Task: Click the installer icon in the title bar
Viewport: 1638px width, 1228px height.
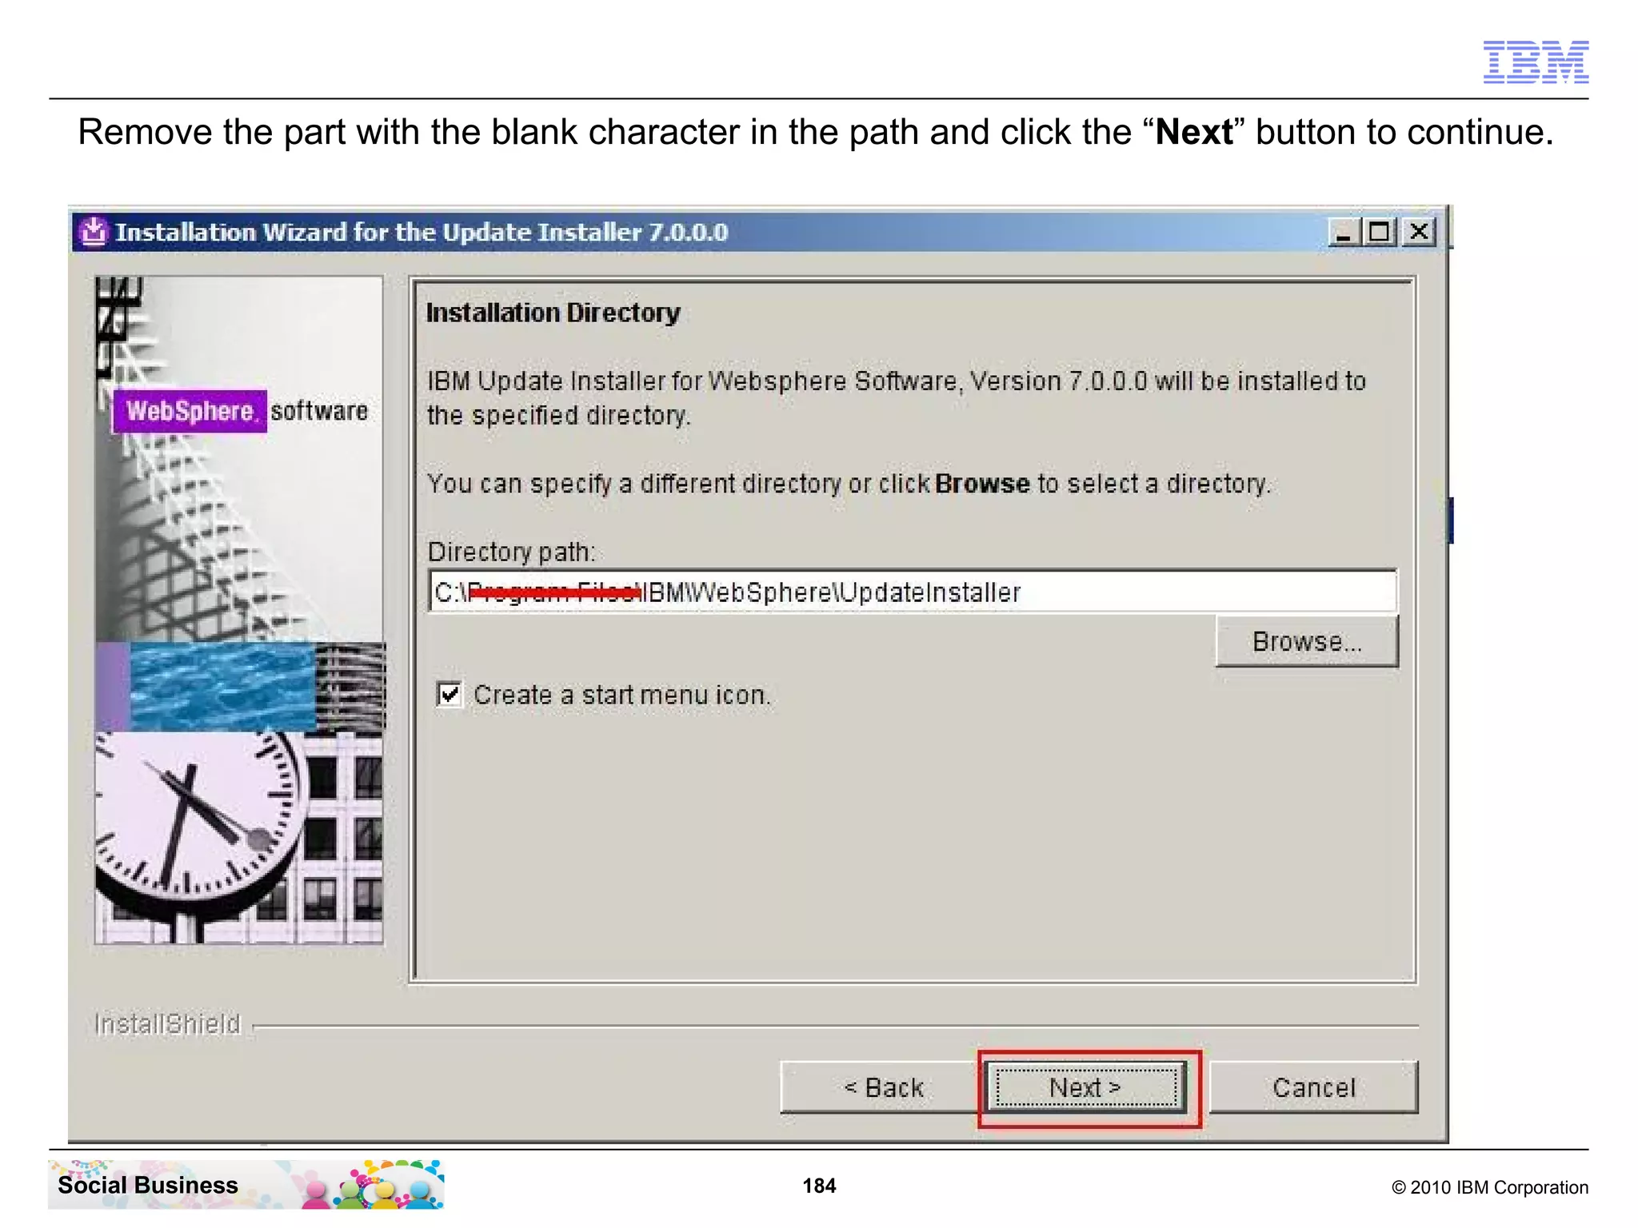Action: pos(94,232)
